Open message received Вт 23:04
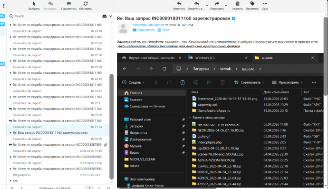 tap(58, 46)
